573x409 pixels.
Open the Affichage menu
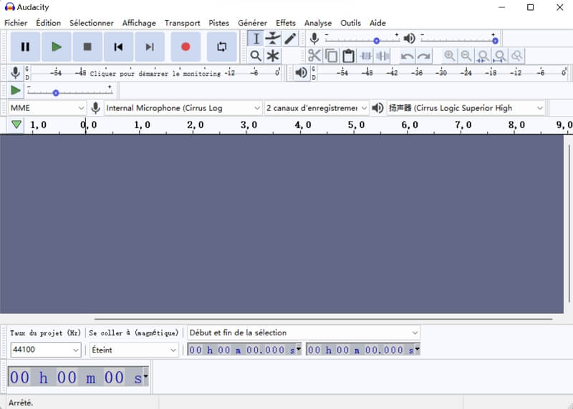[x=139, y=23]
